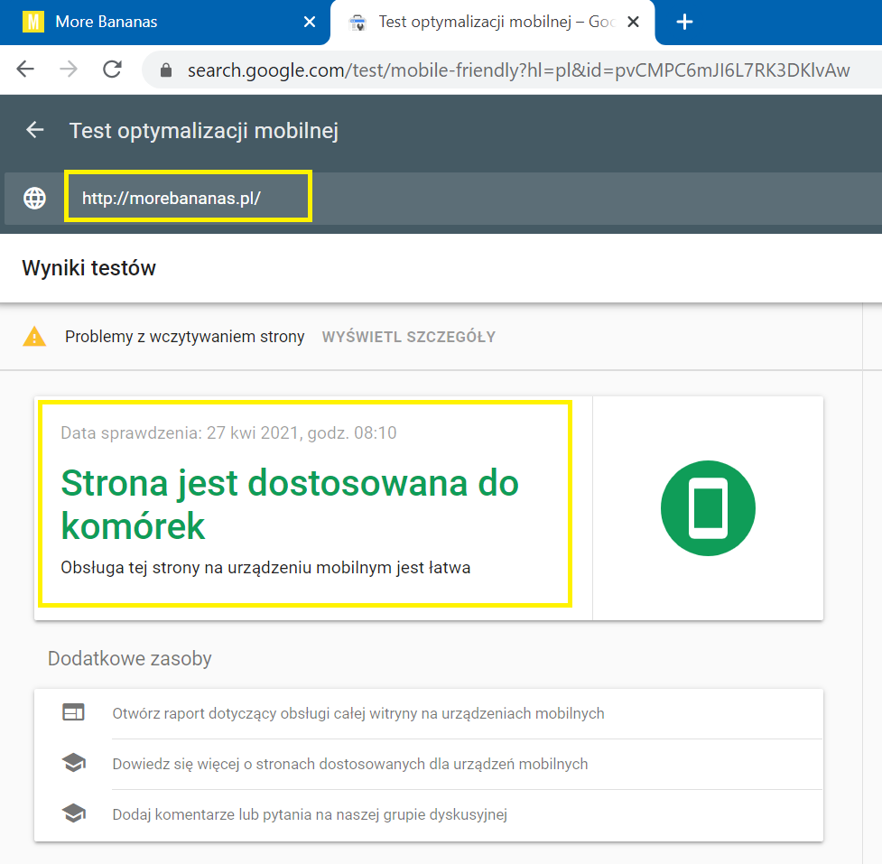Image resolution: width=882 pixels, height=864 pixels.
Task: Click the globe icon next to the tested URL
Action: point(35,198)
